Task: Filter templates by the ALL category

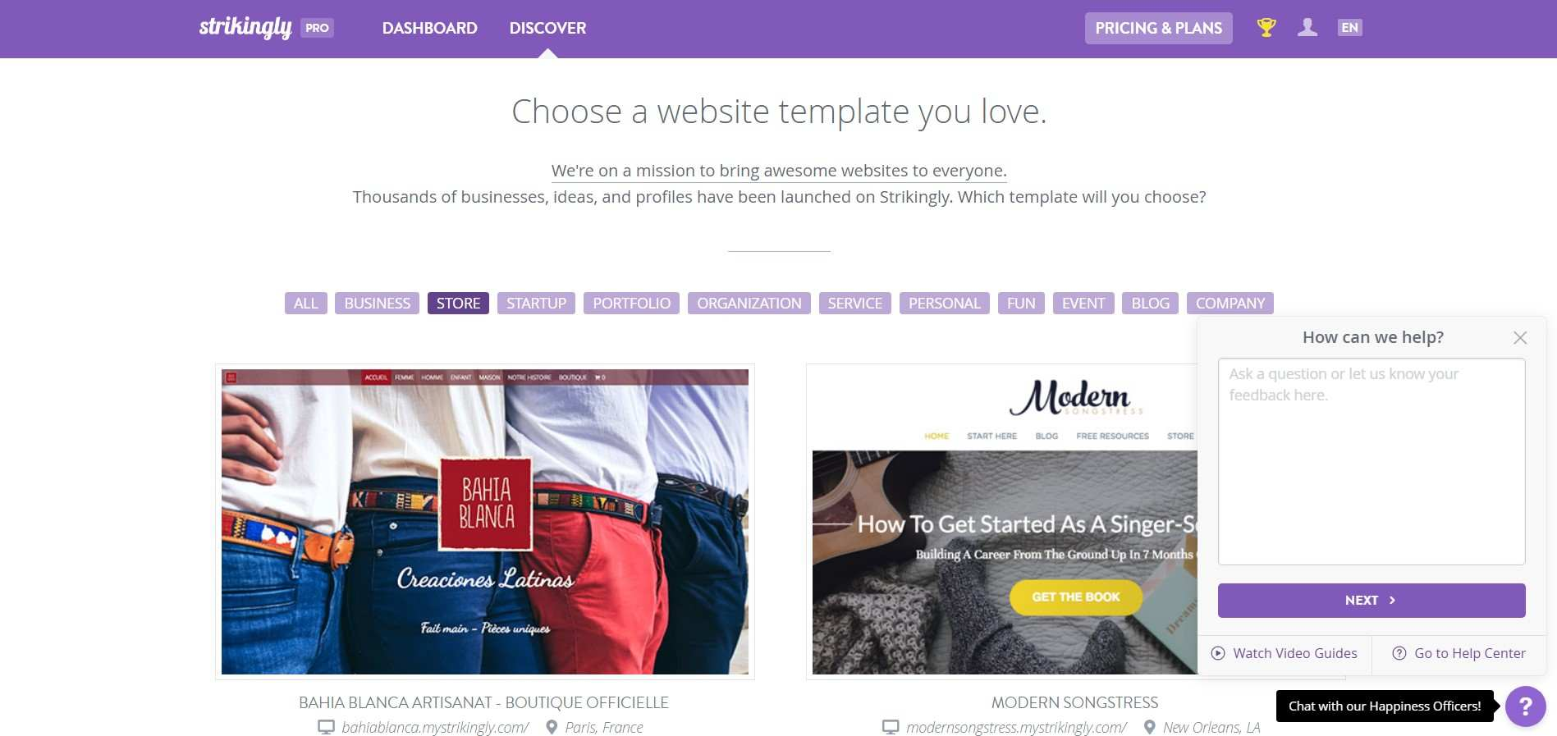Action: pyautogui.click(x=306, y=304)
